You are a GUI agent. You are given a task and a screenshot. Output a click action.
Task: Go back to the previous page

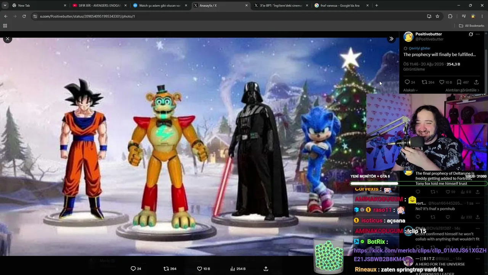(x=6, y=16)
